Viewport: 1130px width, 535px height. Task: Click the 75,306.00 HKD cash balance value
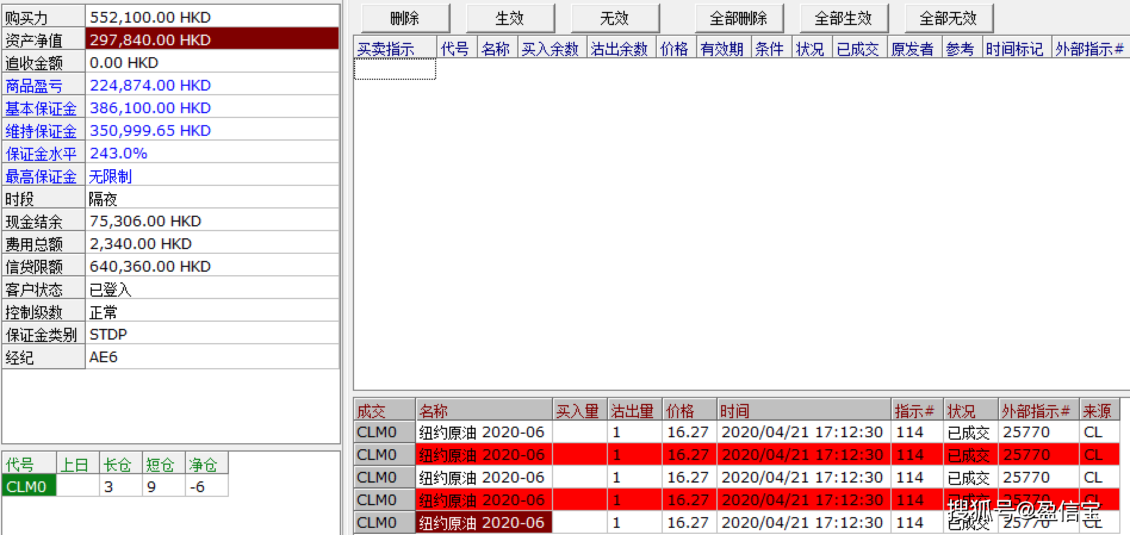tap(145, 221)
